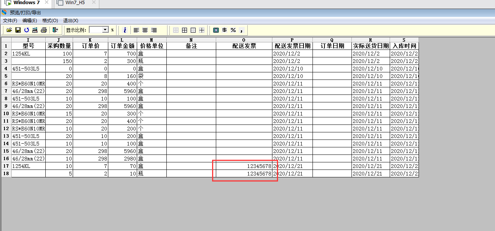The image size is (495, 231).
Task: Click the 价格单位 header cell
Action: pos(151,46)
